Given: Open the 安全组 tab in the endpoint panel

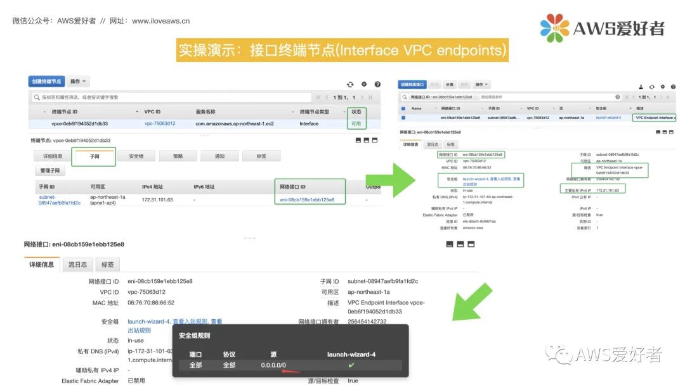Looking at the screenshot, I should [136, 156].
